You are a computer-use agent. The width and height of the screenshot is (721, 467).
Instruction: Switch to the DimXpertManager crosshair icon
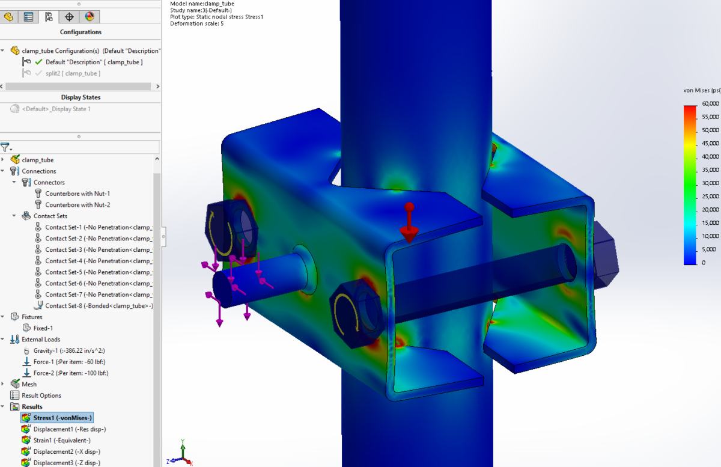pos(68,16)
